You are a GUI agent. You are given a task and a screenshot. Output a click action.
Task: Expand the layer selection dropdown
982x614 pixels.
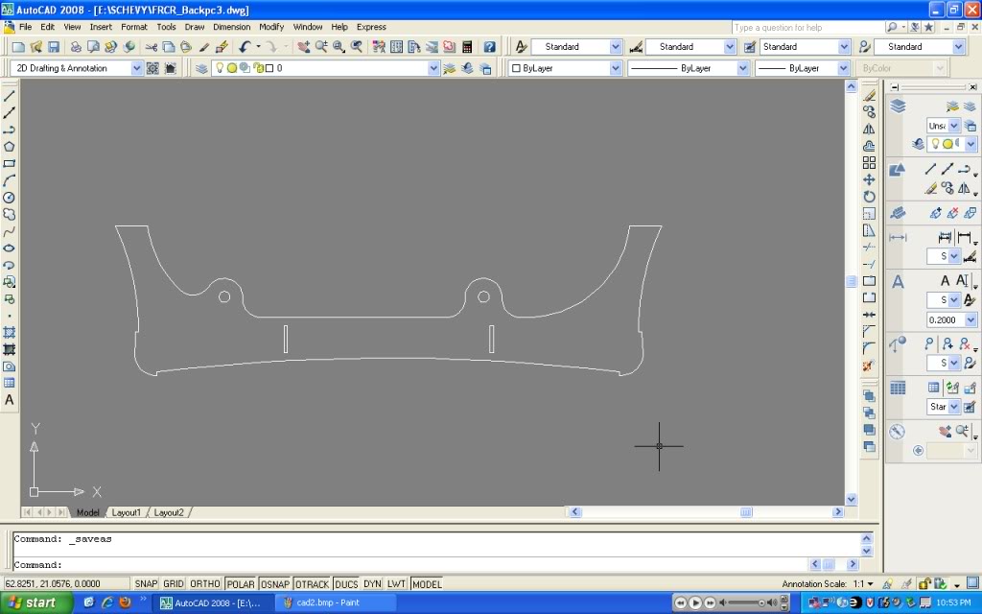[433, 67]
